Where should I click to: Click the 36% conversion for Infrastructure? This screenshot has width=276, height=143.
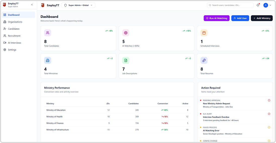click(x=164, y=130)
